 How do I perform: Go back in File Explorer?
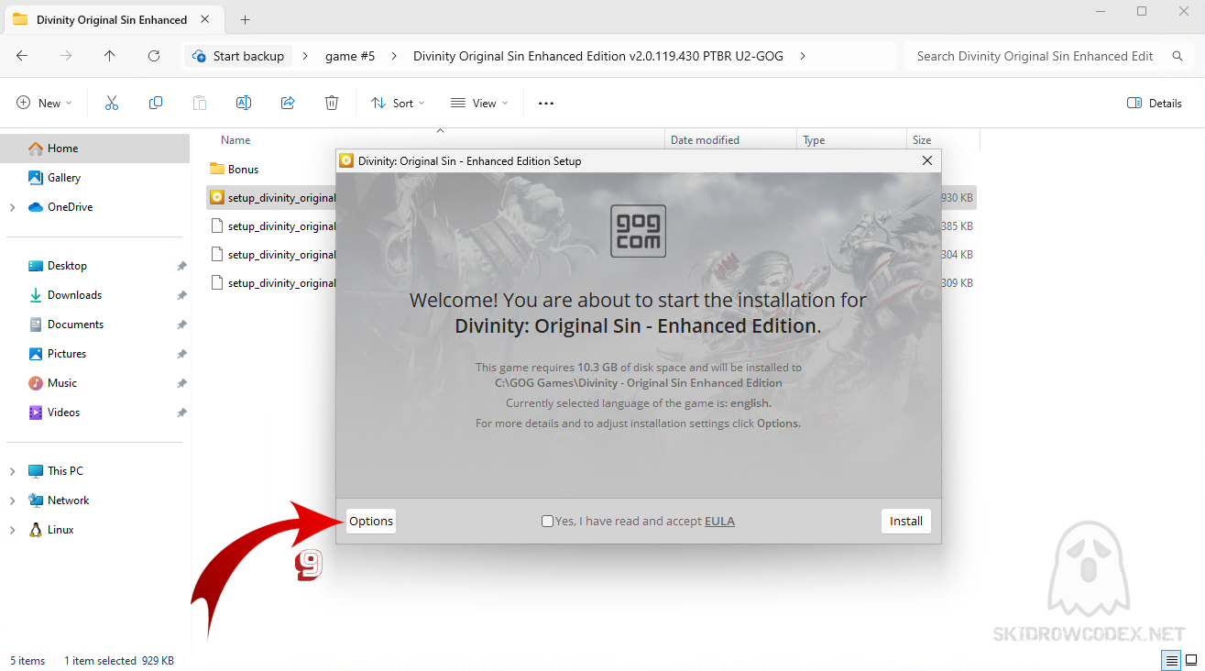coord(22,56)
